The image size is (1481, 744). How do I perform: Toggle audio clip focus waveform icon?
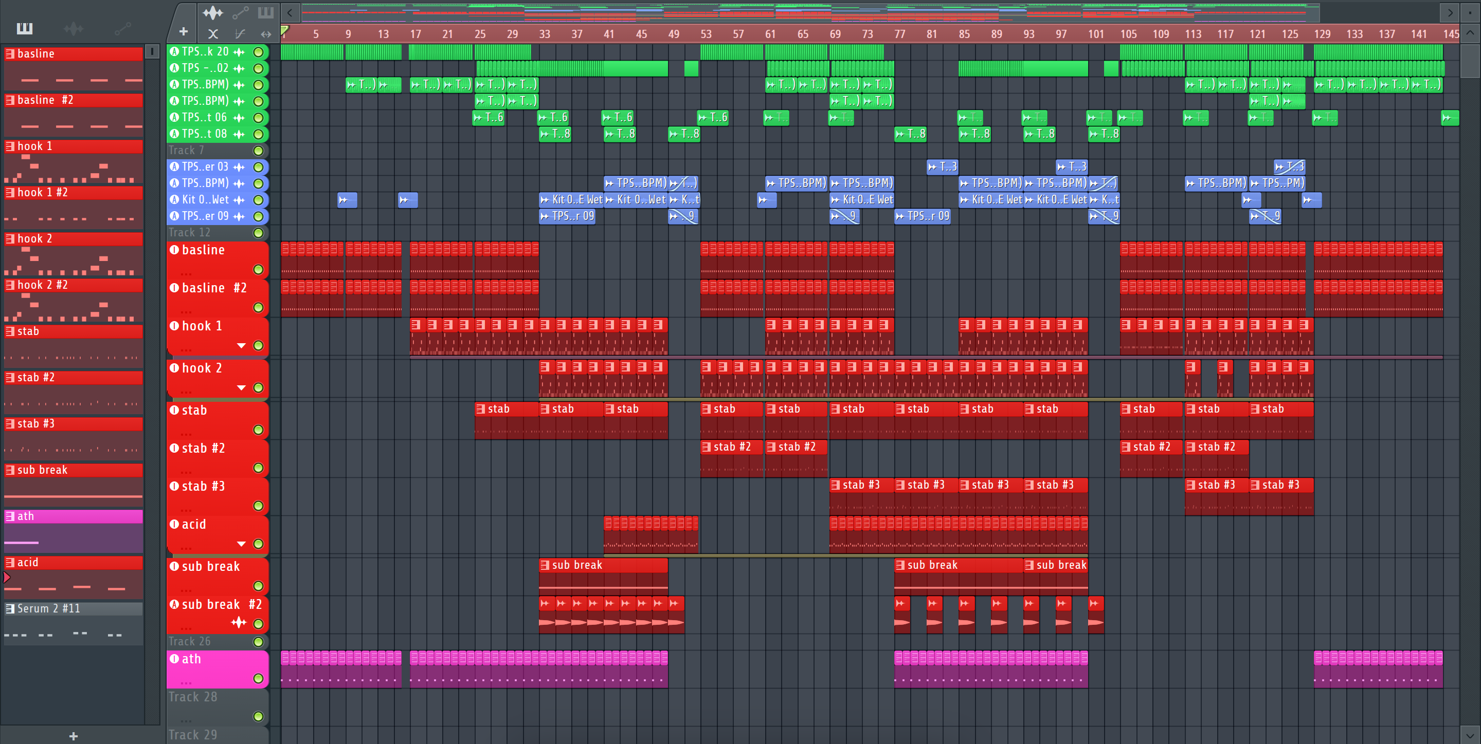coord(213,12)
